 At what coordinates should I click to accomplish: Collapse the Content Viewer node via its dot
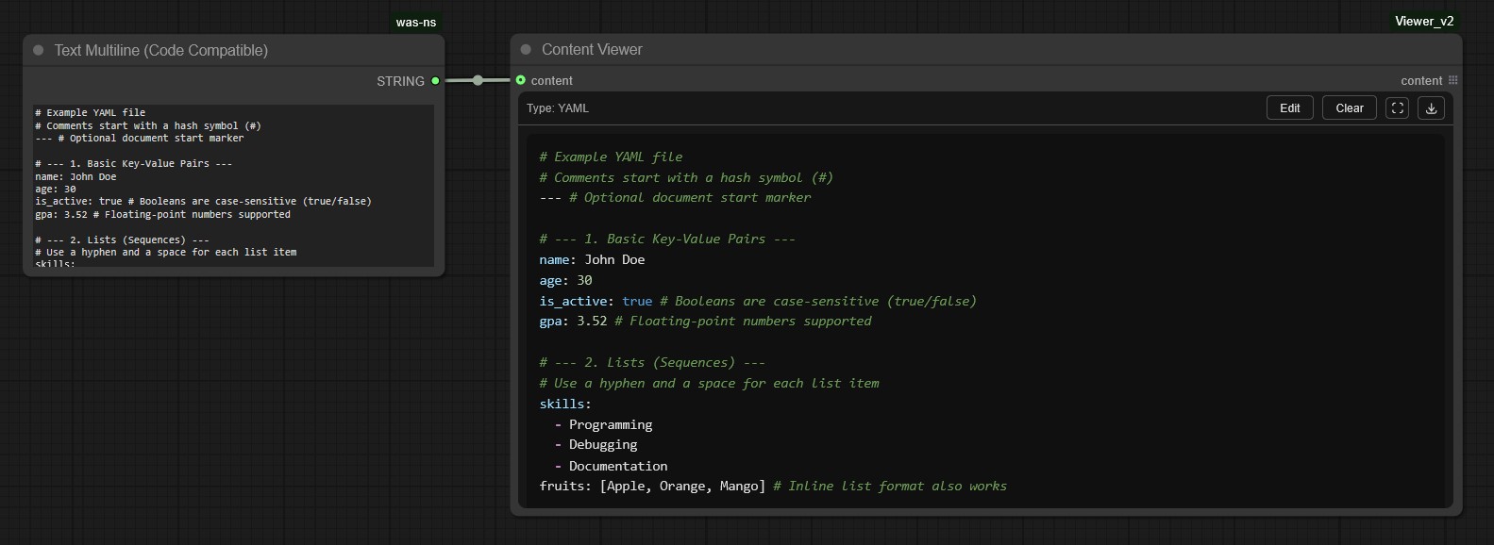526,49
